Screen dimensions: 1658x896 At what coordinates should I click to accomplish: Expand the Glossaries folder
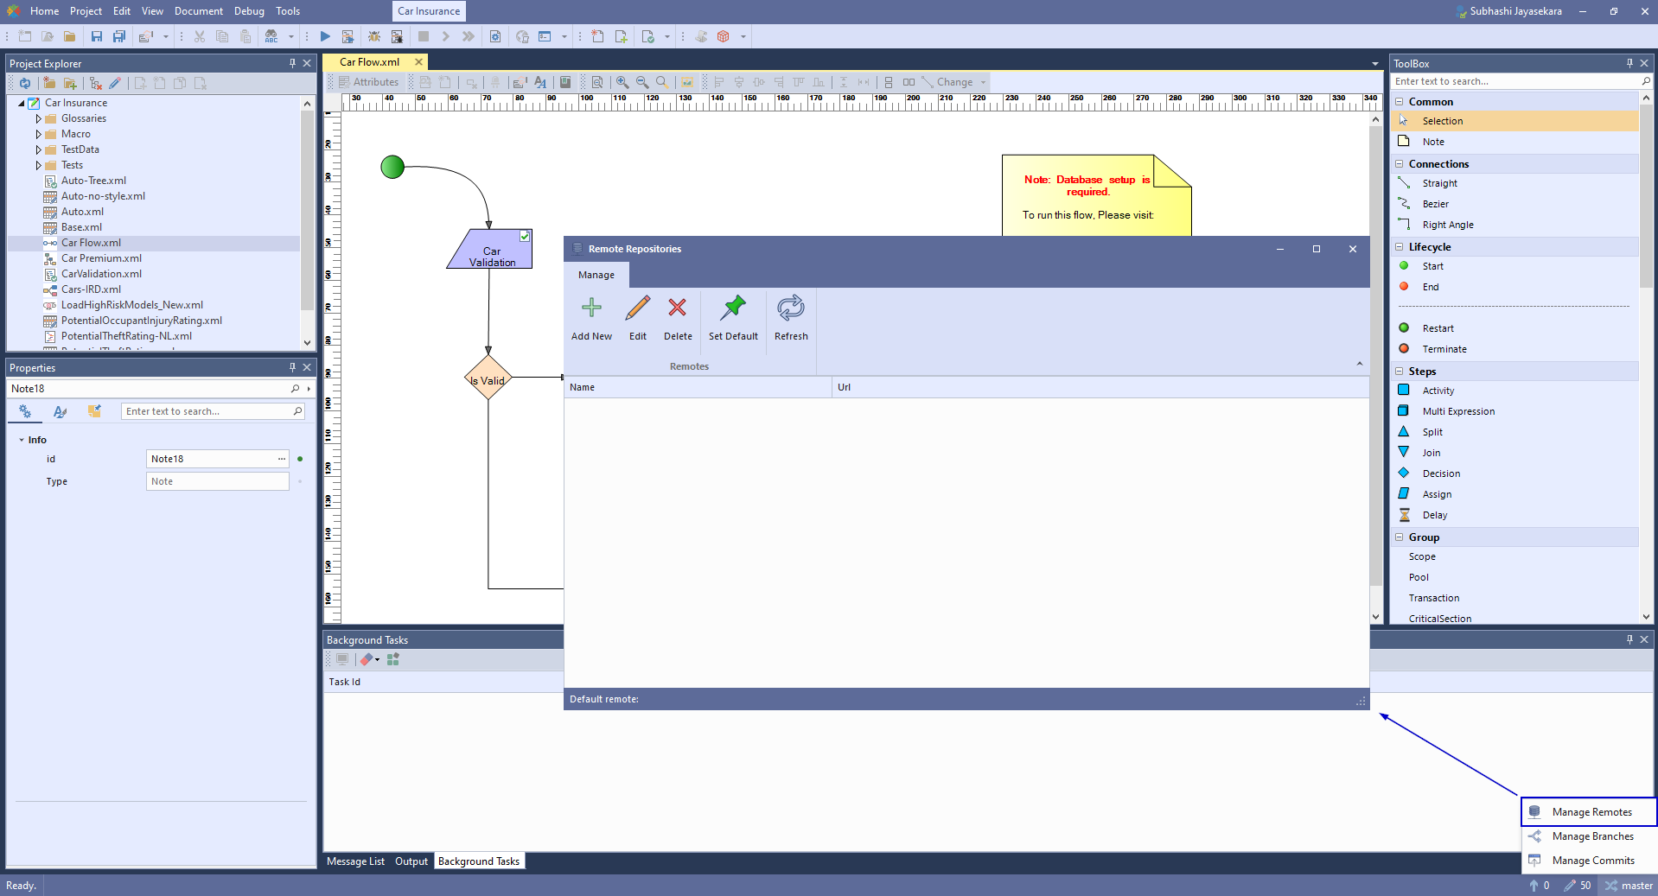[x=39, y=118]
